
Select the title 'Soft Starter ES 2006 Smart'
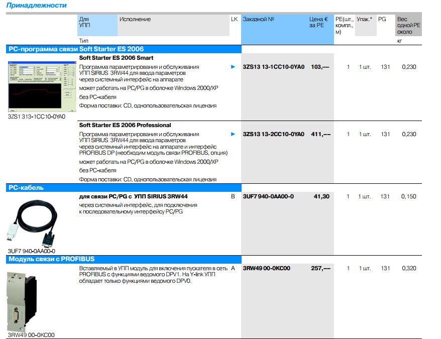pos(116,58)
